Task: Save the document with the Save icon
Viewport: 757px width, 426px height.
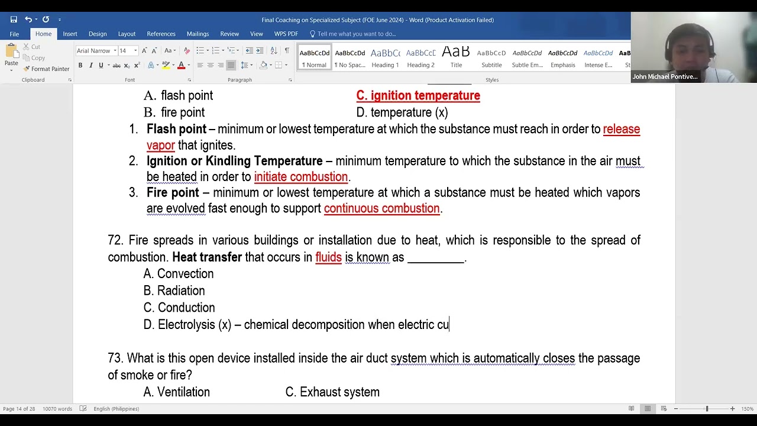Action: pyautogui.click(x=14, y=20)
